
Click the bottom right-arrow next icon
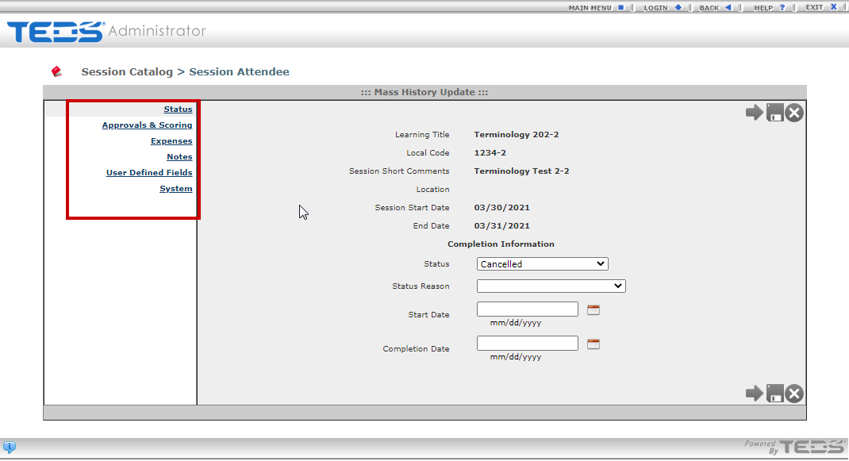coord(754,393)
